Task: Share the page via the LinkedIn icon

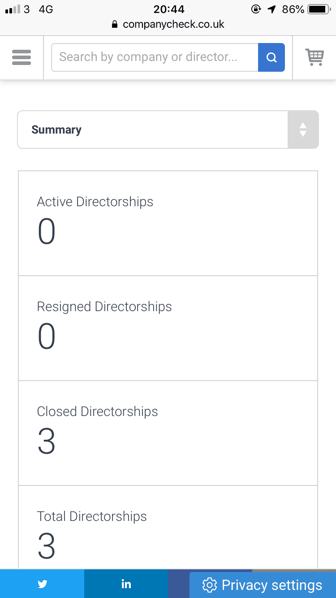Action: (x=126, y=584)
